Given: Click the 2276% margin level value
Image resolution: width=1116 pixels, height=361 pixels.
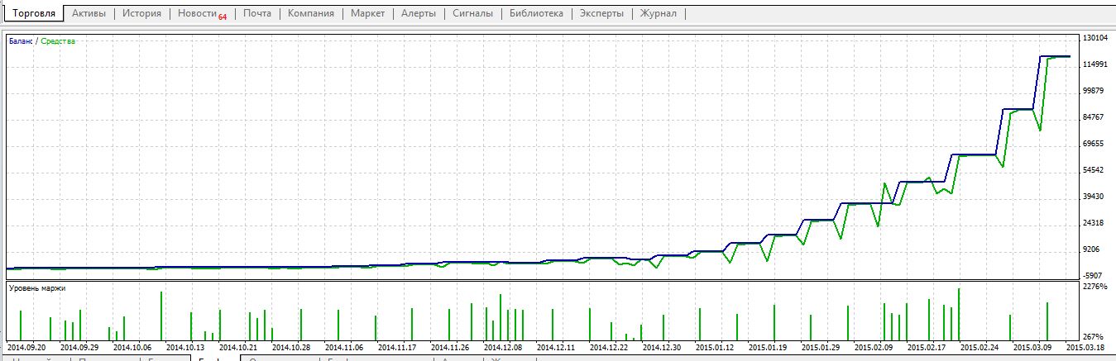Looking at the screenshot, I should tap(1094, 287).
